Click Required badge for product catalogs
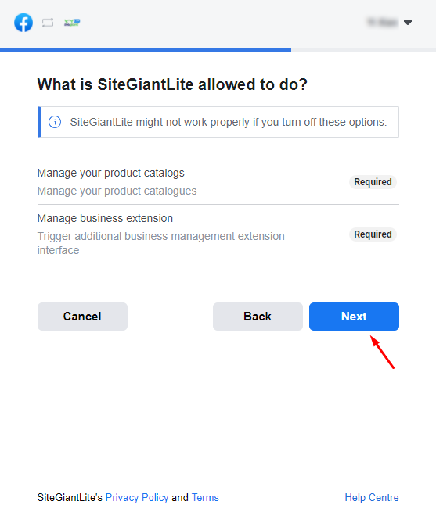436x519 pixels. tap(373, 182)
